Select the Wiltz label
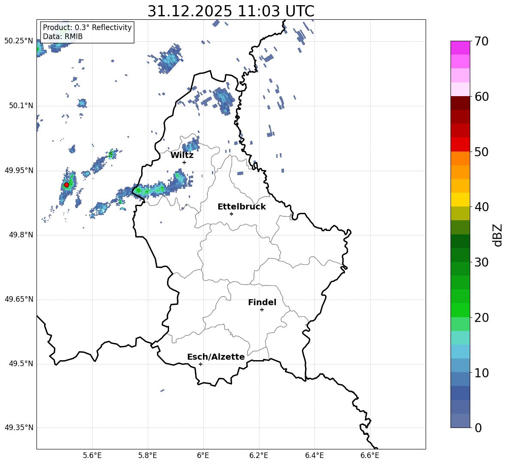Screen dimensions: 508x464 (x=182, y=155)
